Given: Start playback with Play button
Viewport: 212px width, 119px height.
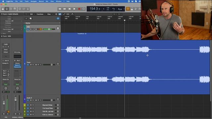Looking at the screenshot, I should tap(74, 9).
